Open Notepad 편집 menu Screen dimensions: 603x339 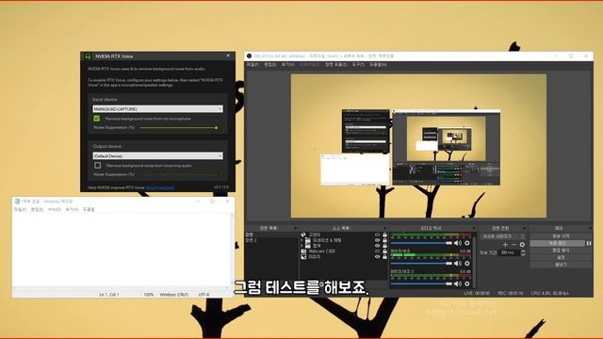click(x=37, y=209)
